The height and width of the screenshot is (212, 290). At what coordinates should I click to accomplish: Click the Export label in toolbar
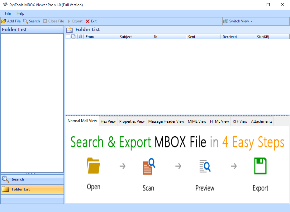pos(77,21)
